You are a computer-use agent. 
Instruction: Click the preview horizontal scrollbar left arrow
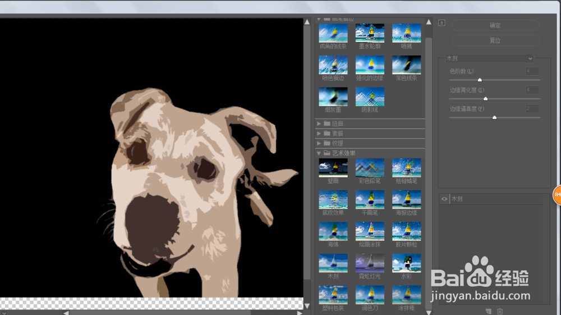[66, 313]
